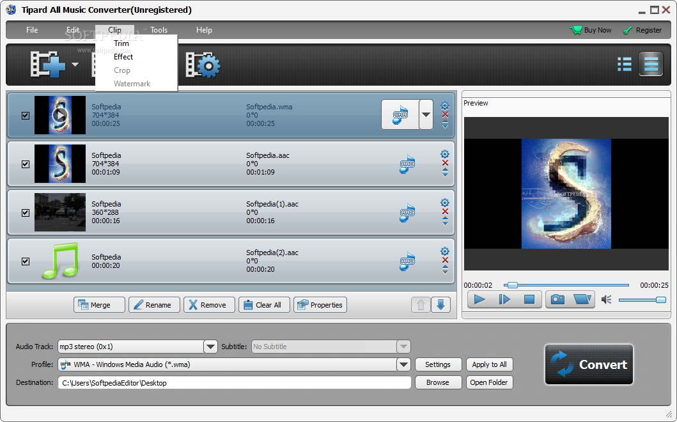Take a snapshot with camera icon
The width and height of the screenshot is (677, 422).
click(558, 299)
